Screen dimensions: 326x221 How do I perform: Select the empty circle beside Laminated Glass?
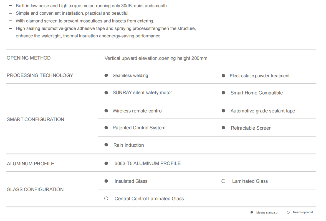pos(223,181)
